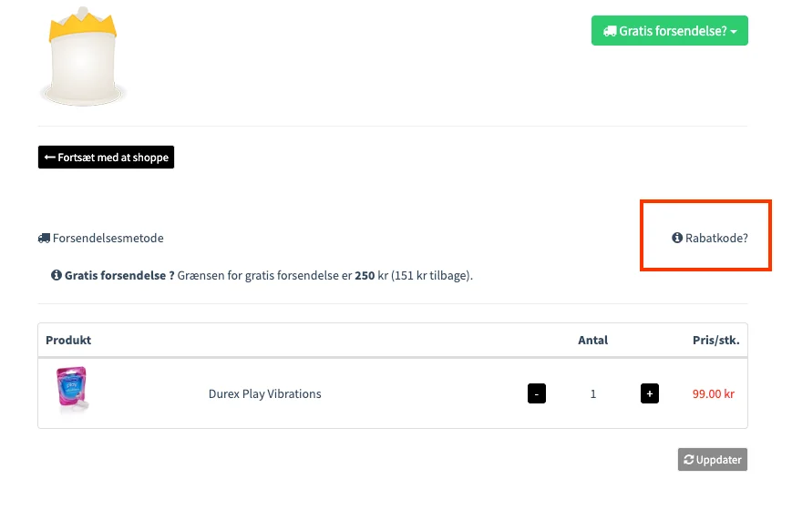Click the quantity value 1
This screenshot has width=792, height=510.
593,394
